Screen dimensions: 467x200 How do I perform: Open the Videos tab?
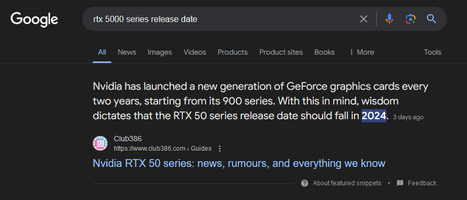[x=195, y=52]
